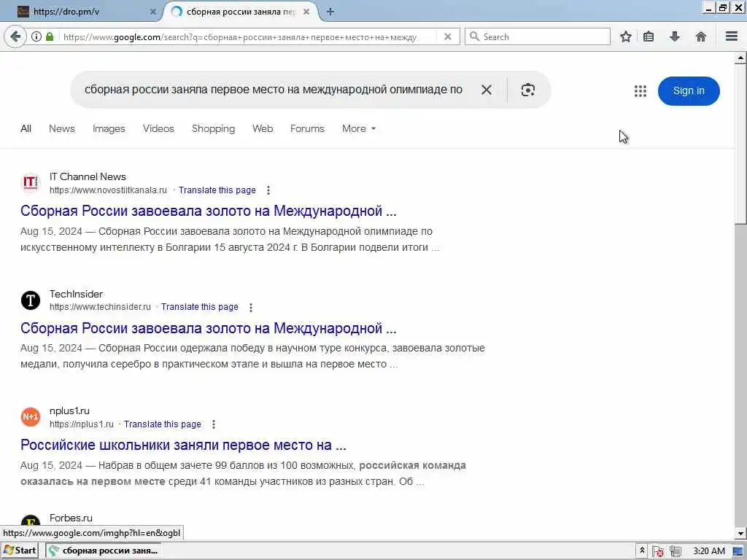Select the Videos search filter
This screenshot has height=560, width=747.
pos(158,128)
